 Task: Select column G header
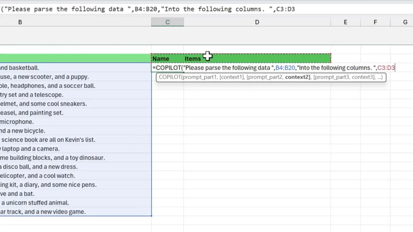[405, 22]
